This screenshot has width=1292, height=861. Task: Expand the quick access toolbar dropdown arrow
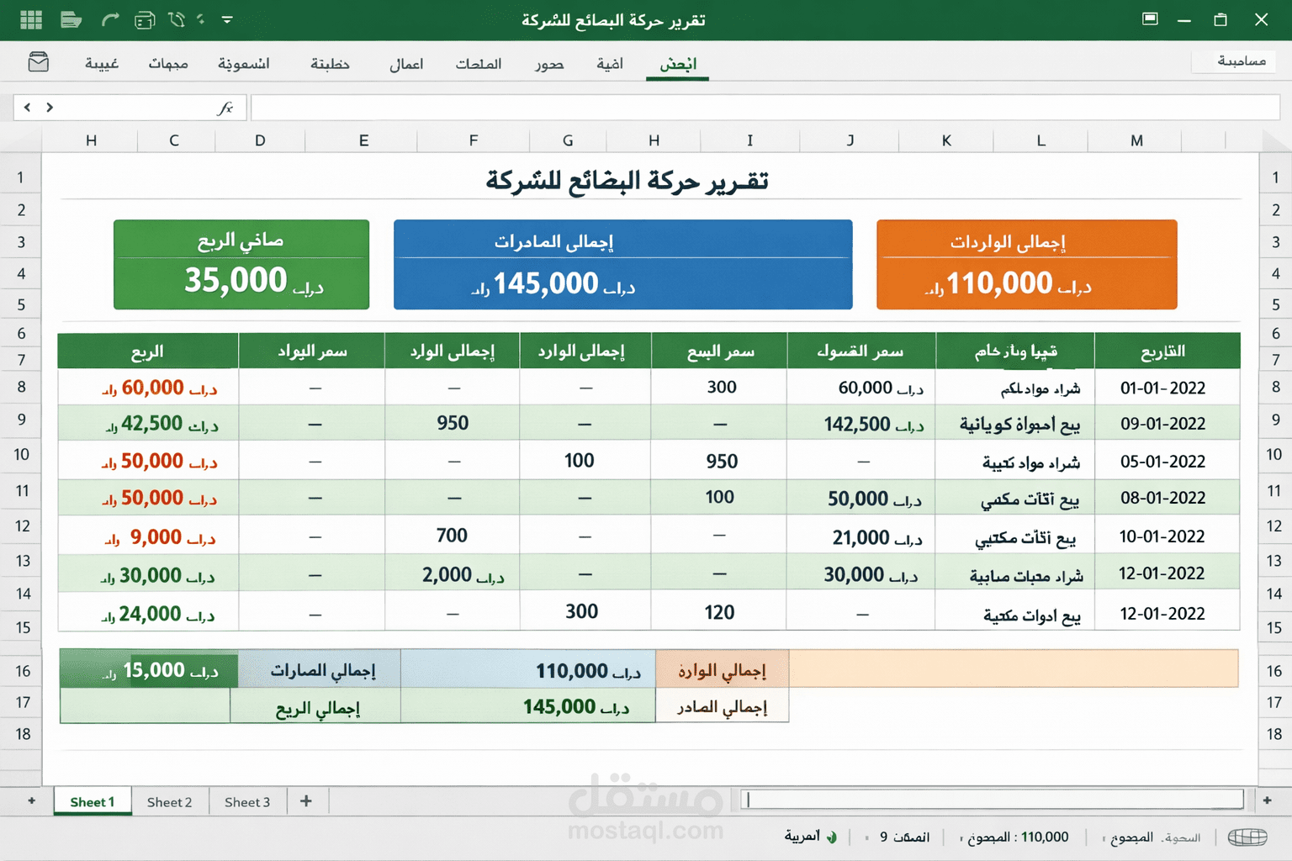(x=227, y=19)
